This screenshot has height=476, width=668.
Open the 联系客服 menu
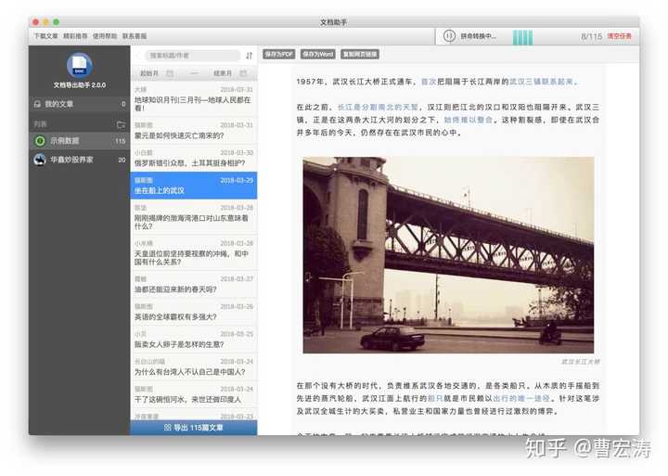click(x=135, y=36)
